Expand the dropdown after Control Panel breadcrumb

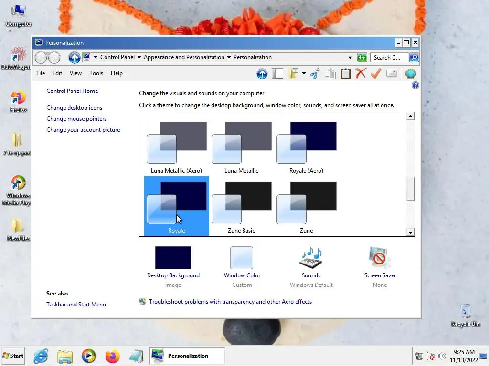[139, 57]
